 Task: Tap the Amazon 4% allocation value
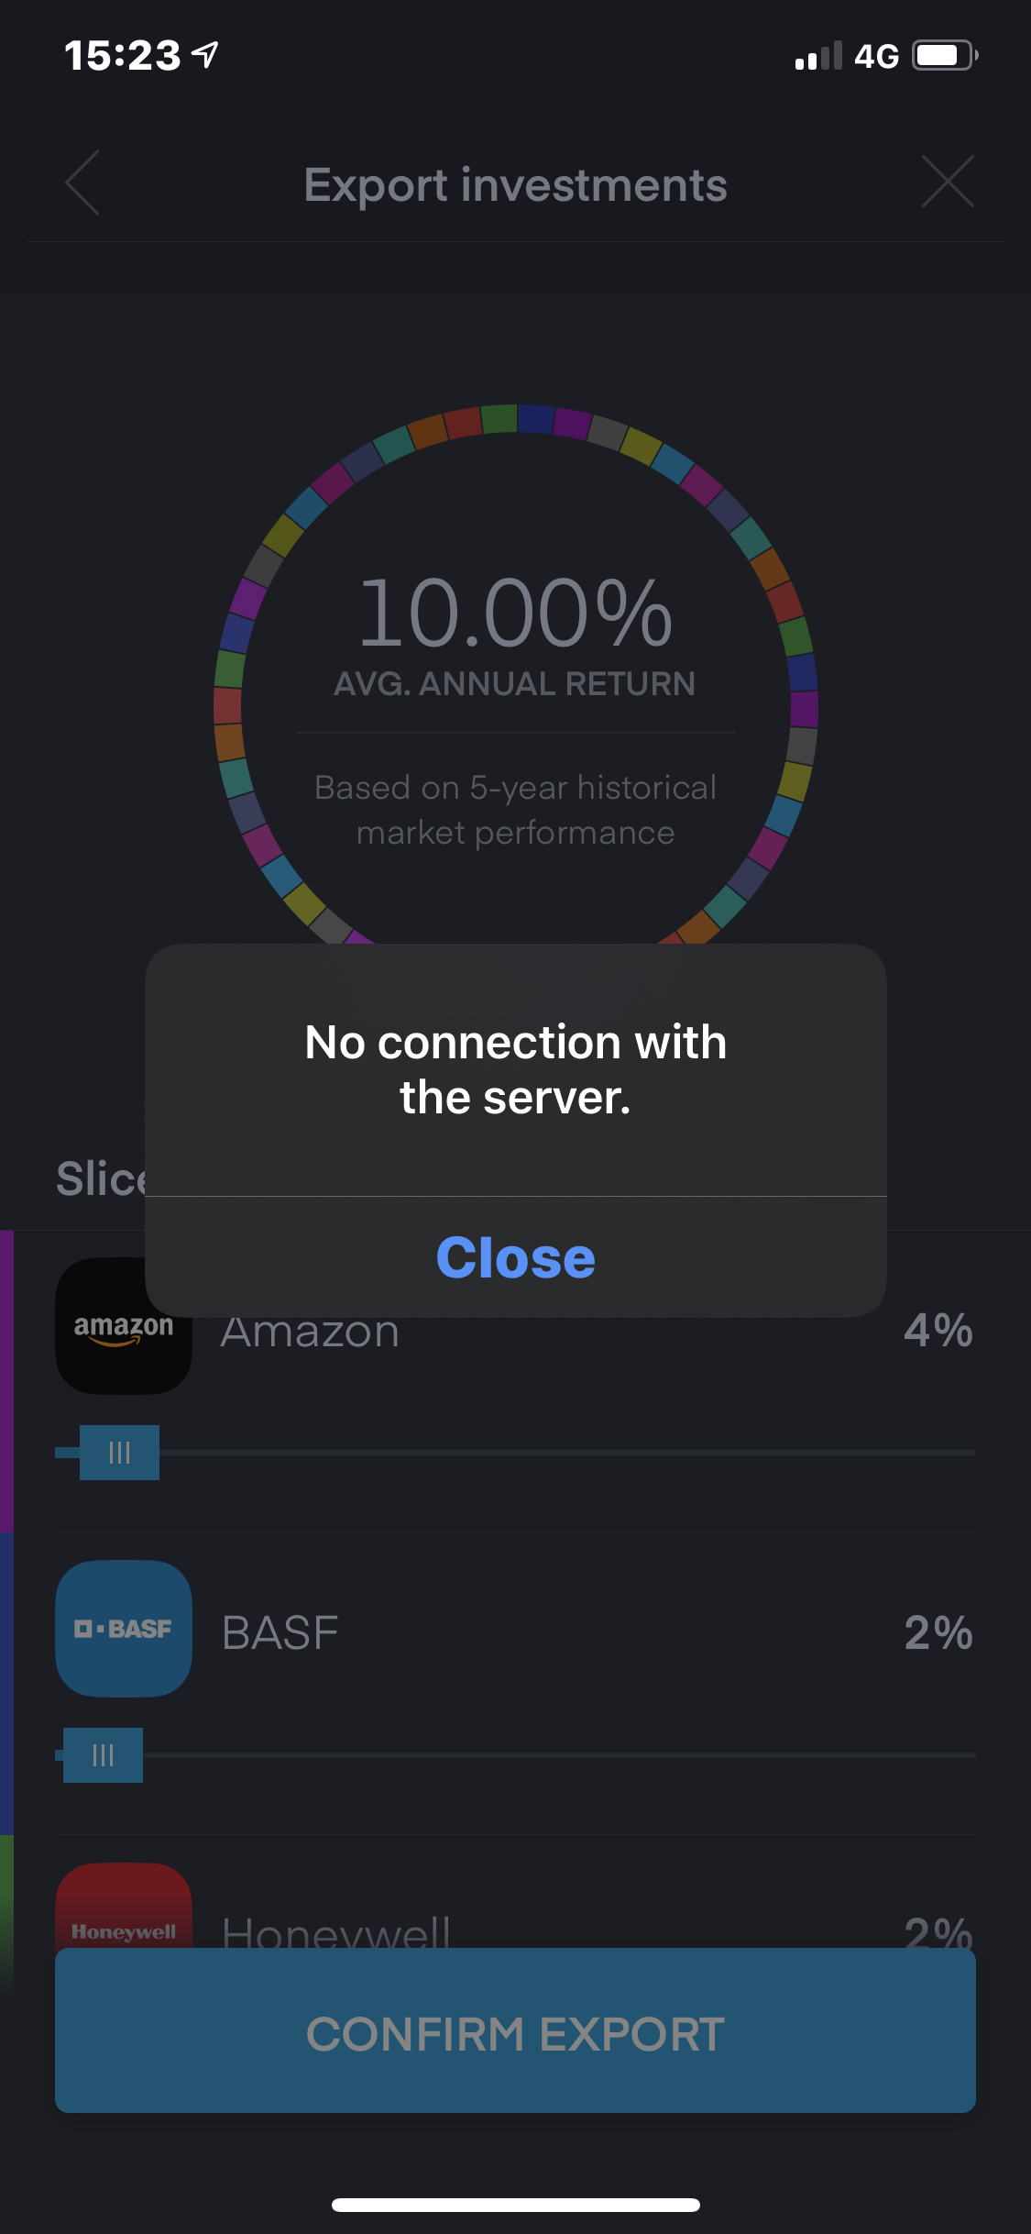[x=938, y=1330]
